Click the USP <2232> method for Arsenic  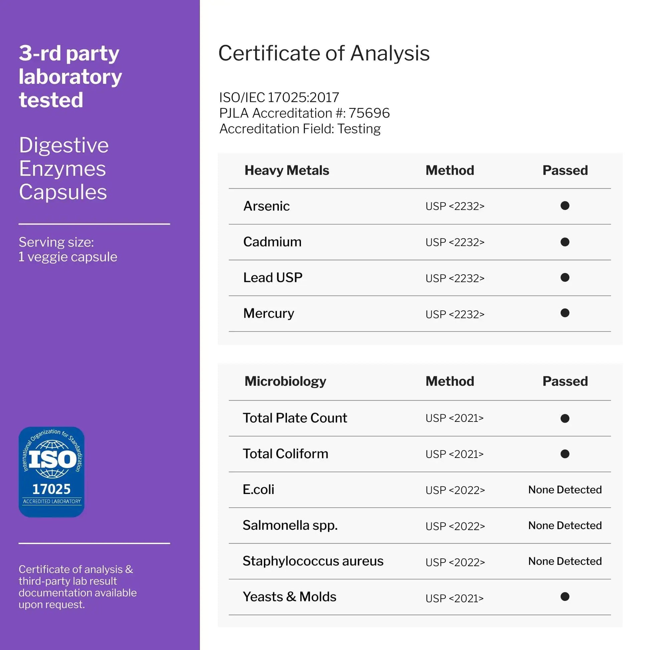tap(455, 206)
